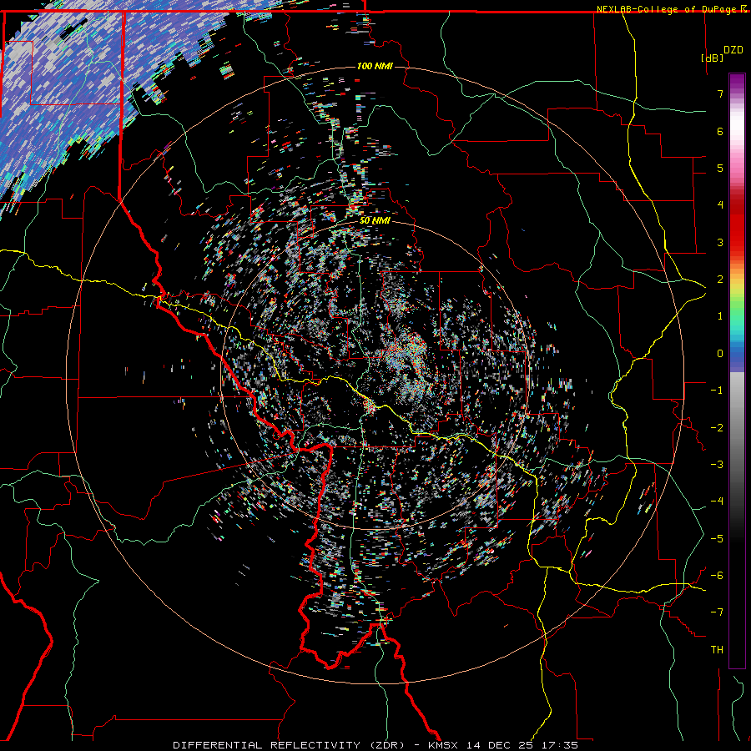Viewport: 751px width, 751px height.
Task: Click the 17:35 timestamp
Action: pyautogui.click(x=559, y=745)
